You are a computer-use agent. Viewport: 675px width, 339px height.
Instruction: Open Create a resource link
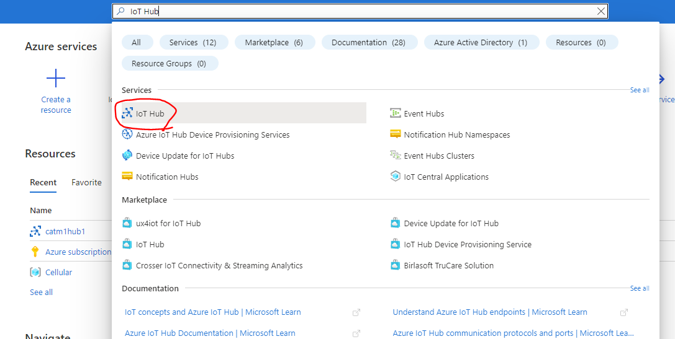[56, 105]
